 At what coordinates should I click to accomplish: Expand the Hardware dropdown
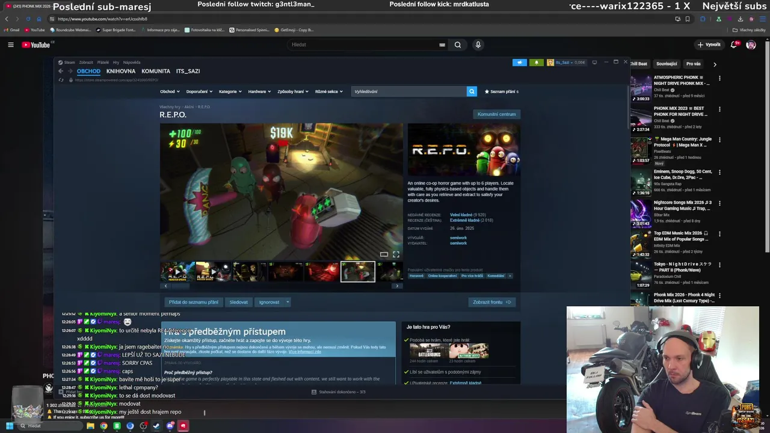click(x=259, y=91)
